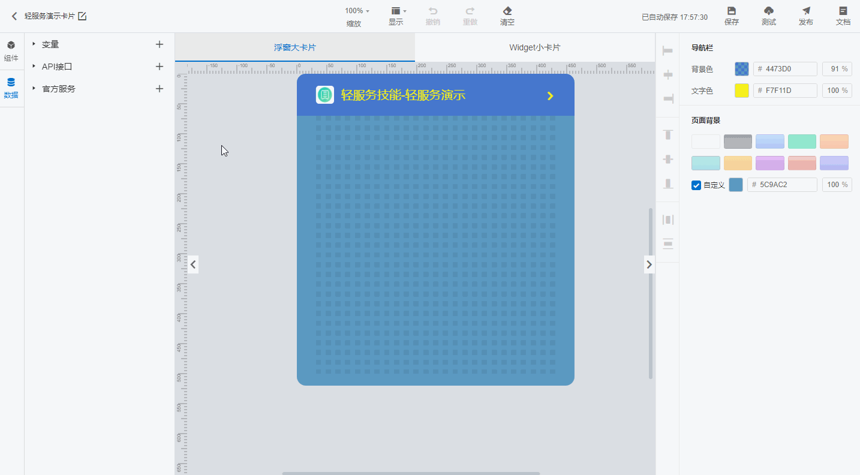
Task: Click card title 轻服务技能-轻服务演示
Action: [404, 95]
